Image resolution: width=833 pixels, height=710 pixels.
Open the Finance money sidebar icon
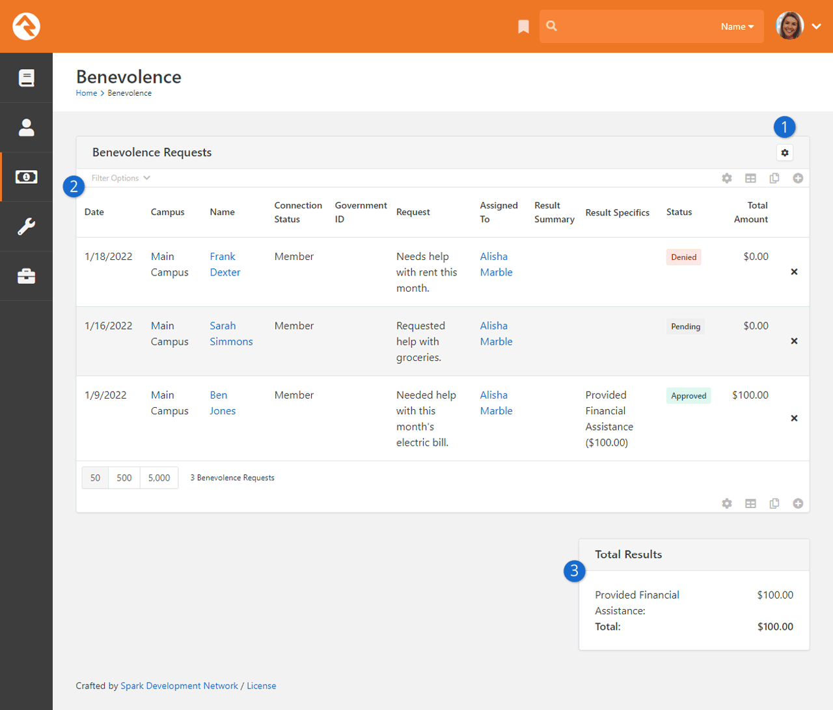(x=26, y=177)
